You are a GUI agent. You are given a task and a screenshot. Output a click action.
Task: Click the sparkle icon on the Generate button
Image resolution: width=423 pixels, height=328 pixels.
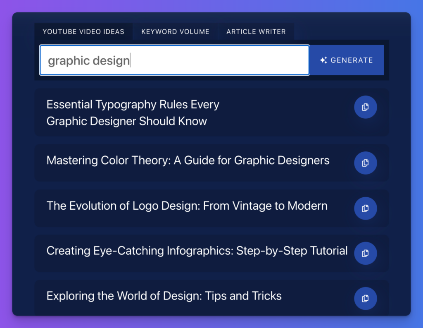coord(325,60)
